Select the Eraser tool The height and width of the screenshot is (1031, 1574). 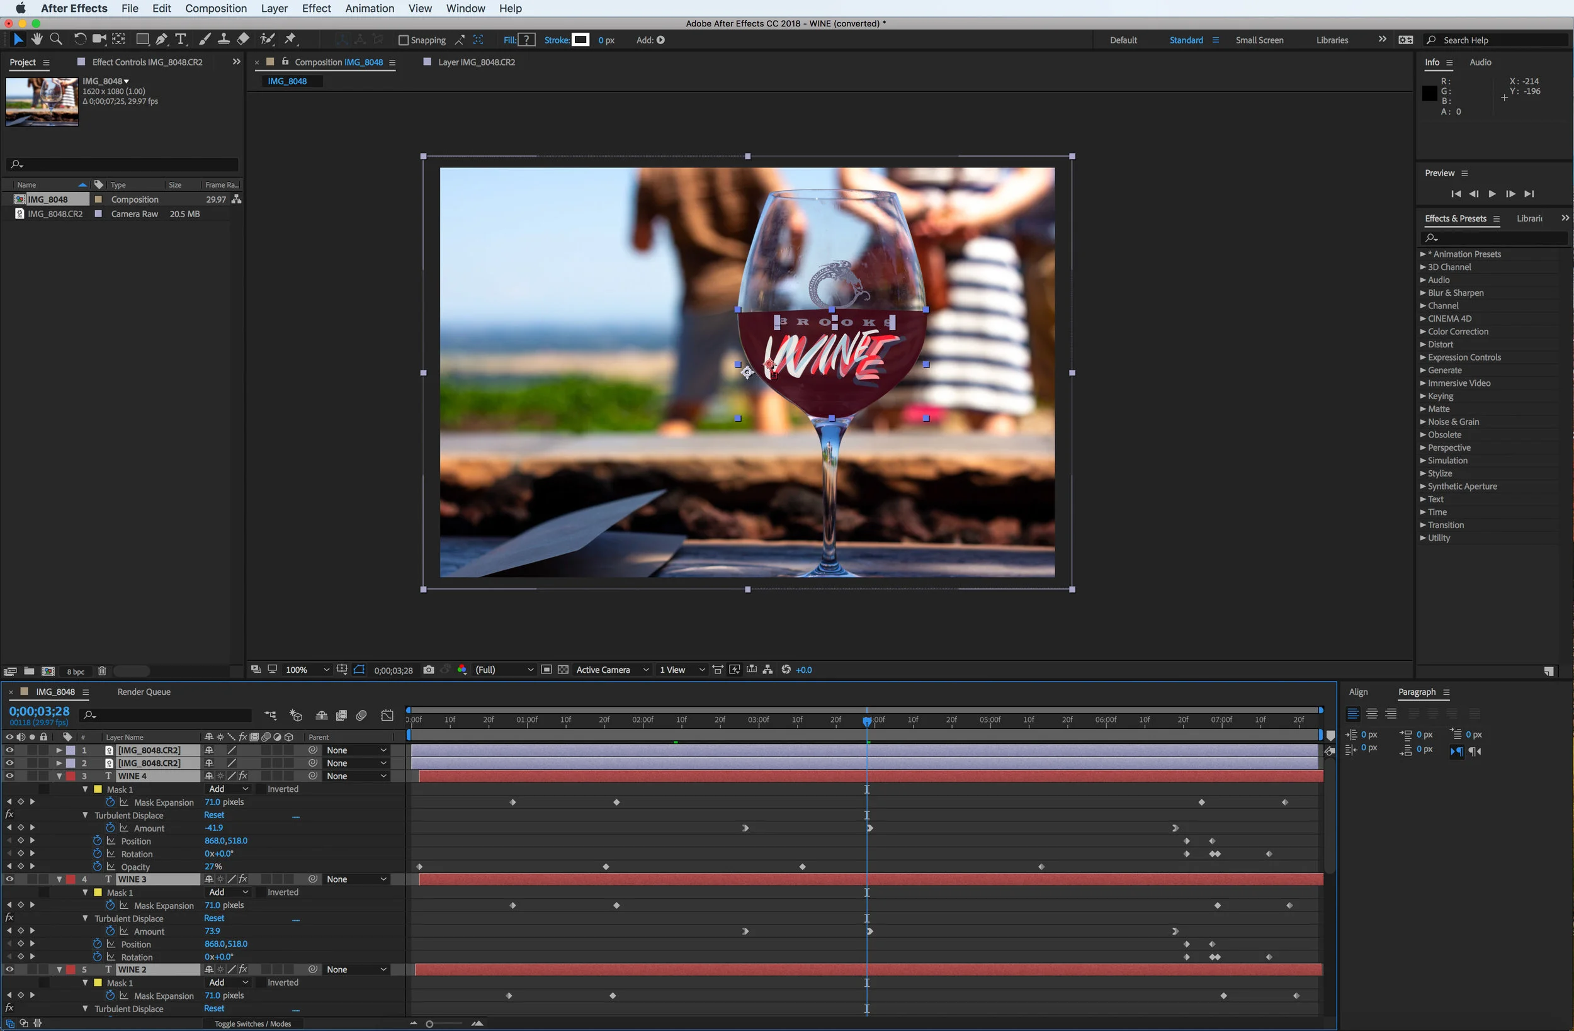tap(244, 40)
